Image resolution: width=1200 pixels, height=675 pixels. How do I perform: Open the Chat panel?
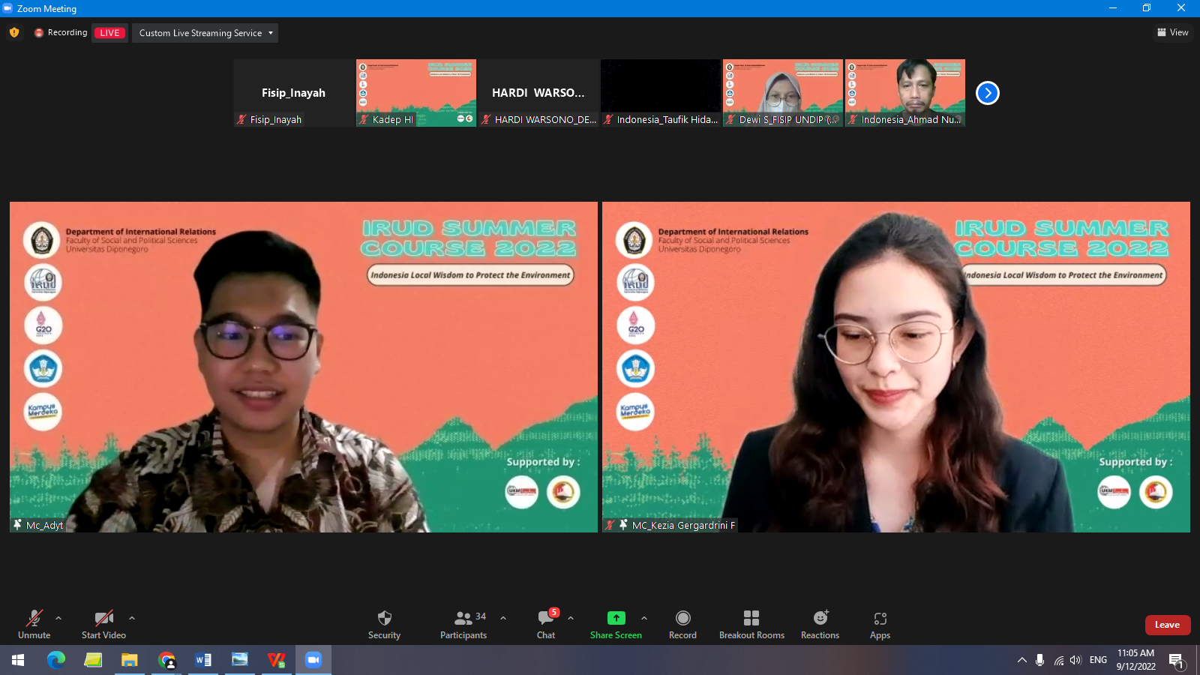pyautogui.click(x=546, y=624)
